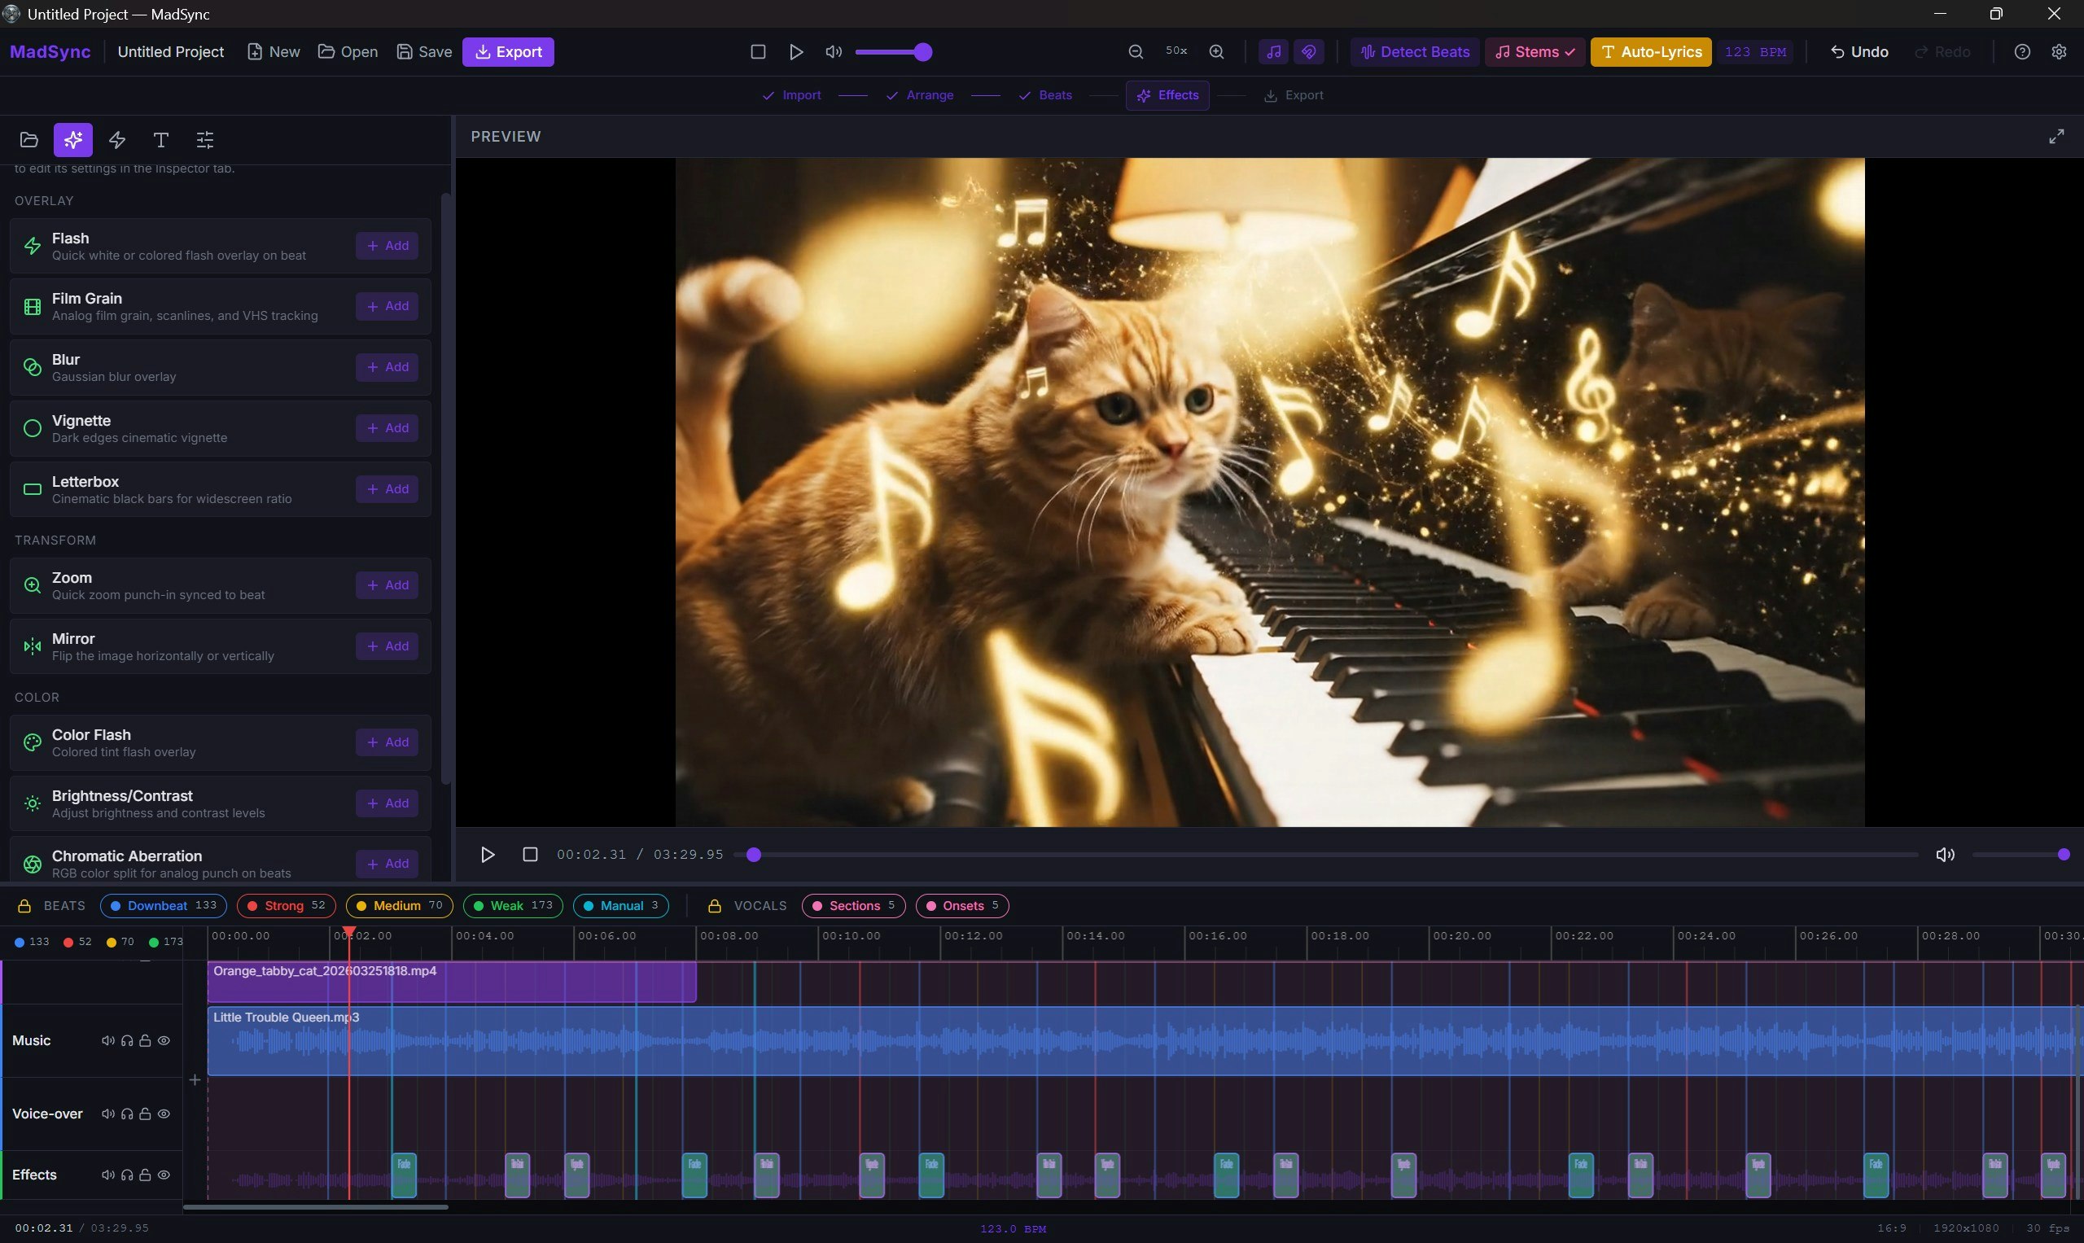The height and width of the screenshot is (1243, 2084).
Task: Open the Inspector sliders panel icon
Action: [x=204, y=140]
